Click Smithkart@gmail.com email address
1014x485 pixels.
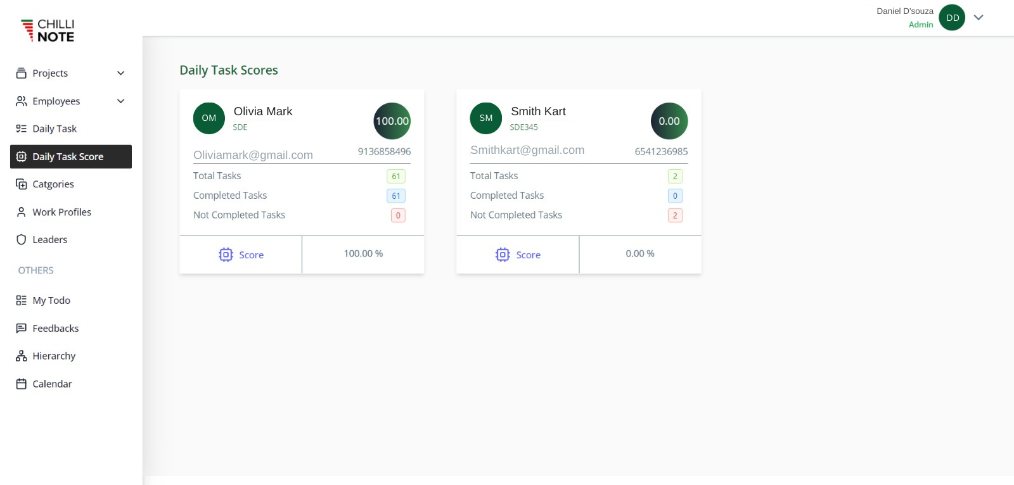[x=527, y=150]
